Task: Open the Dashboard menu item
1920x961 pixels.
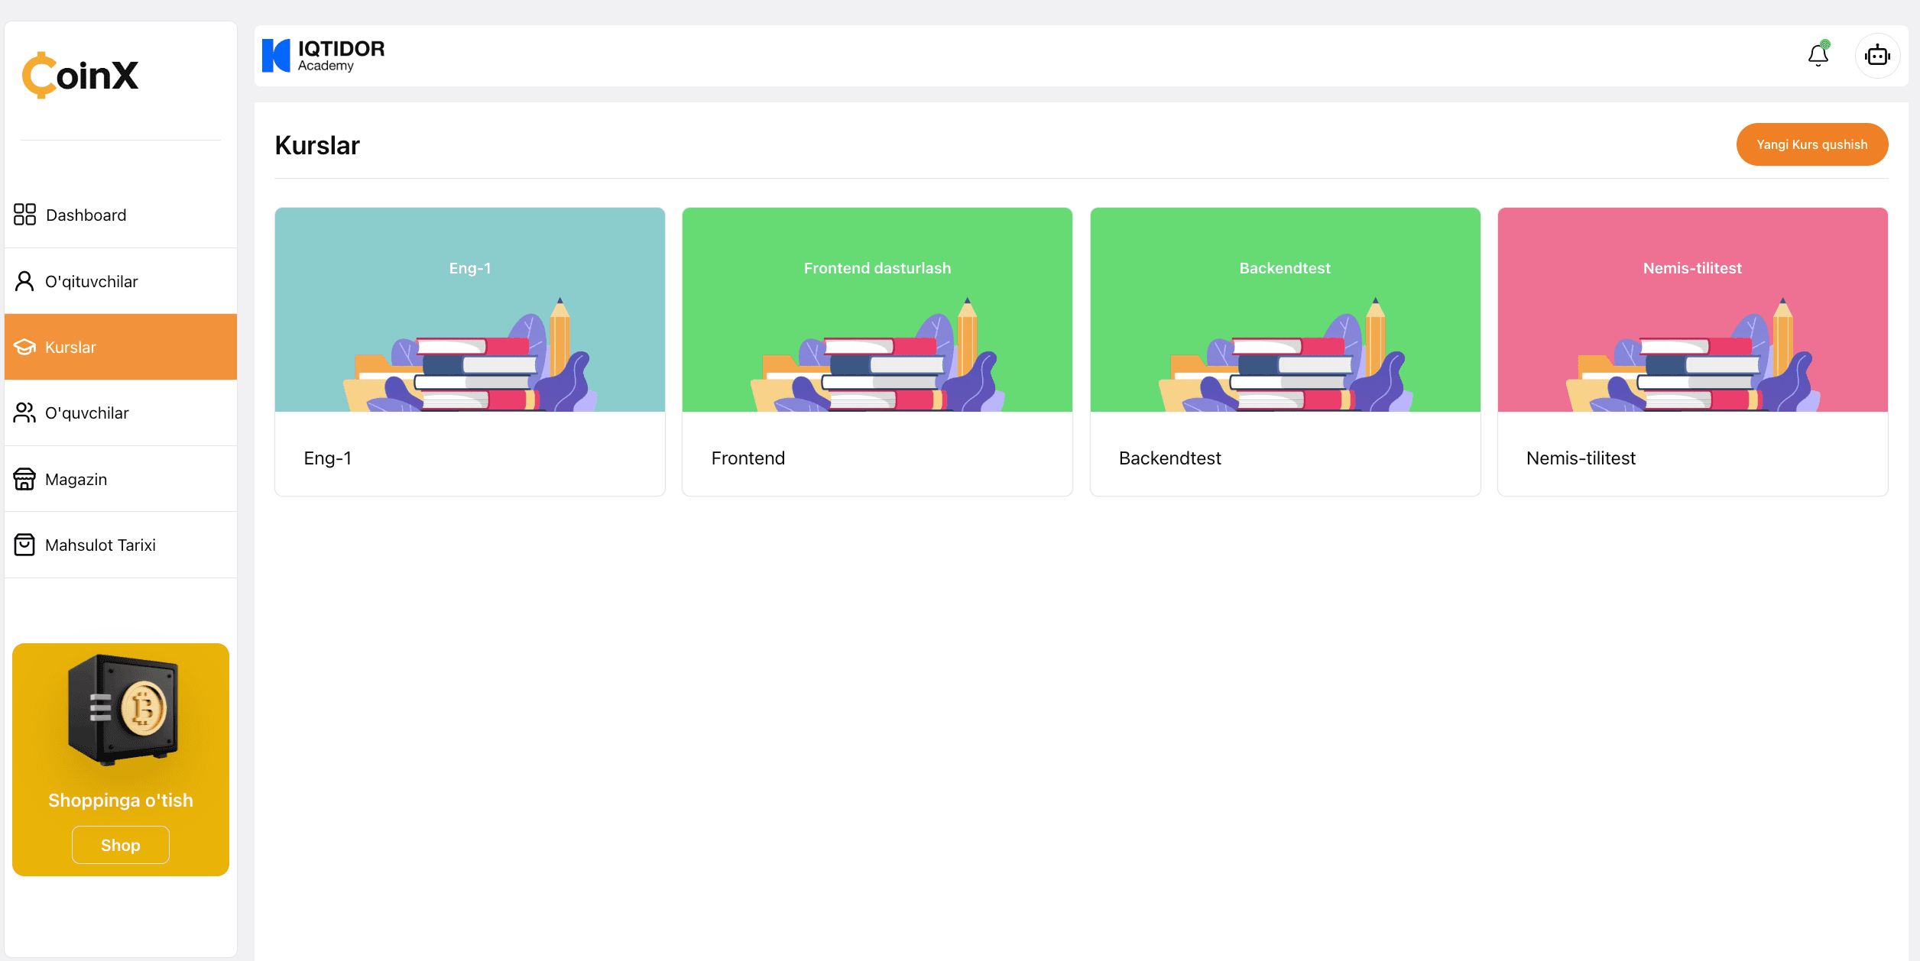Action: [x=86, y=215]
